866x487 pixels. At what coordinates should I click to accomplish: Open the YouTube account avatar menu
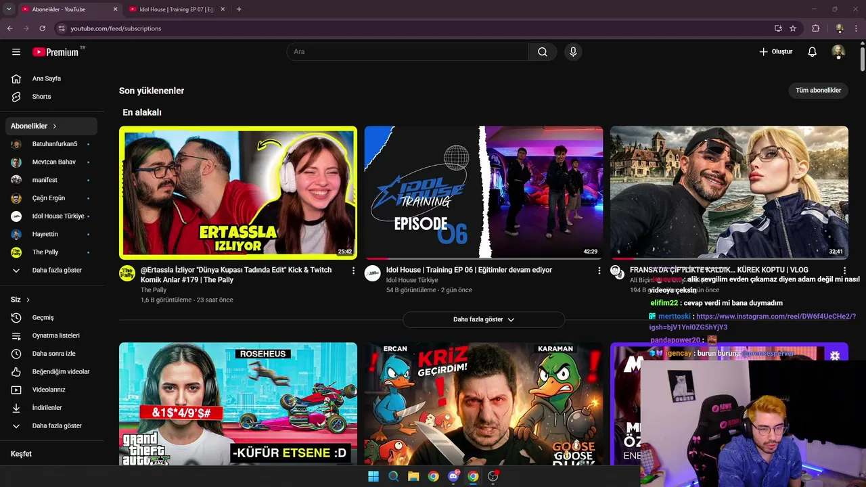pyautogui.click(x=838, y=52)
